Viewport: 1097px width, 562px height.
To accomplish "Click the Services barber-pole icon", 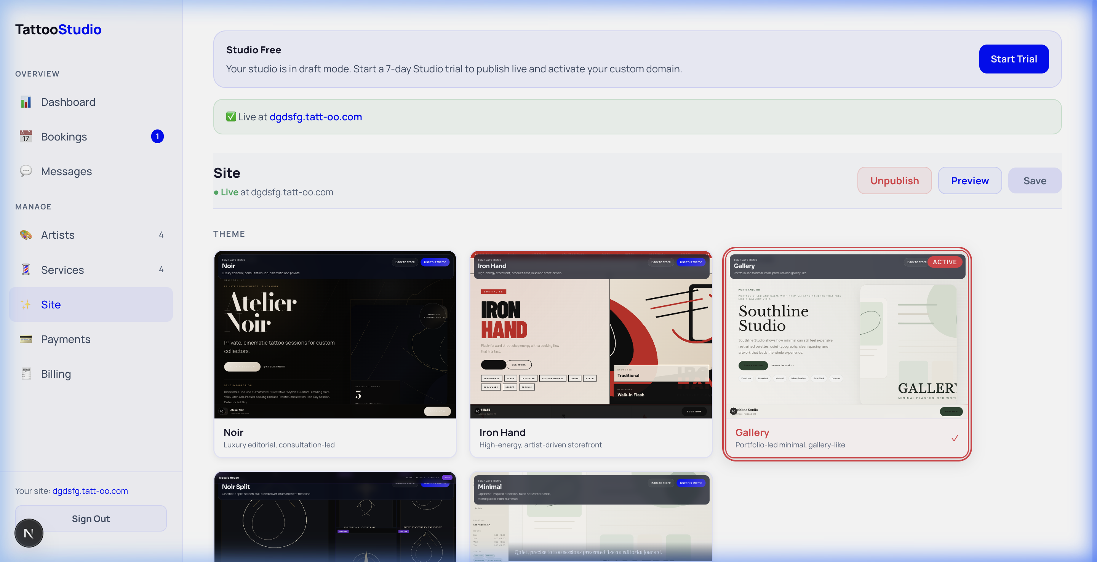I will click(x=26, y=270).
